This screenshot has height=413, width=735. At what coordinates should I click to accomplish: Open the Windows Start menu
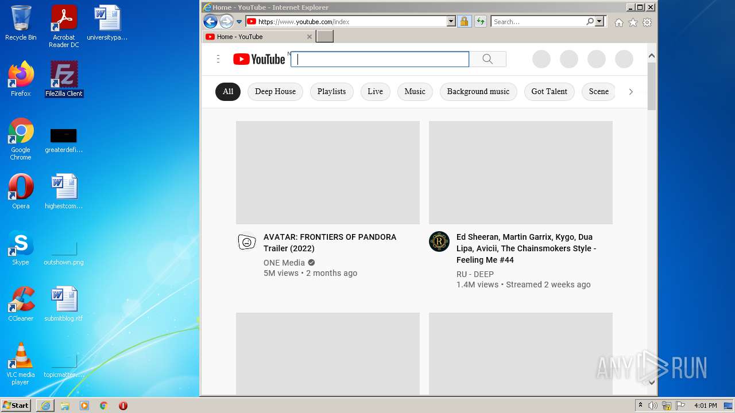(x=16, y=406)
